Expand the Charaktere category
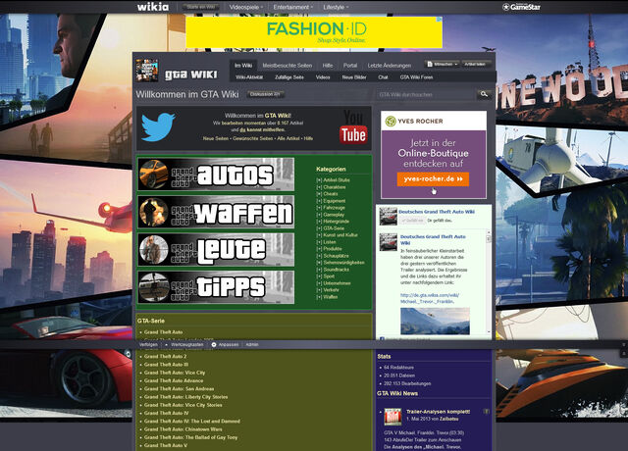Screen dimensions: 628x451 (319, 187)
